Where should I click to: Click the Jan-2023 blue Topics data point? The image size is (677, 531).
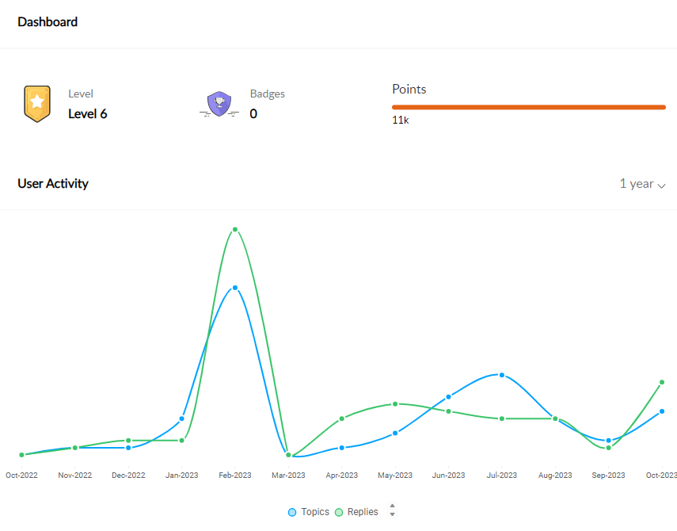point(182,418)
